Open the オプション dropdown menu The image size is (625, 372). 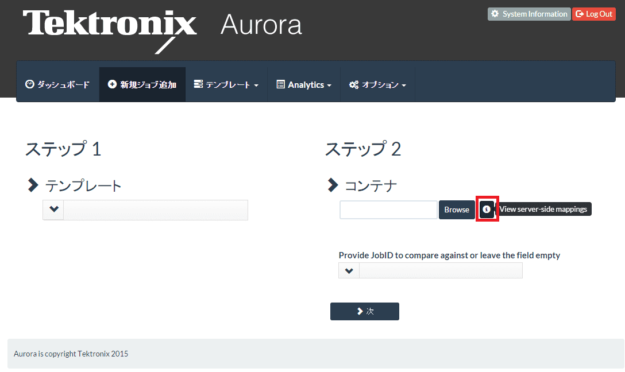click(377, 84)
